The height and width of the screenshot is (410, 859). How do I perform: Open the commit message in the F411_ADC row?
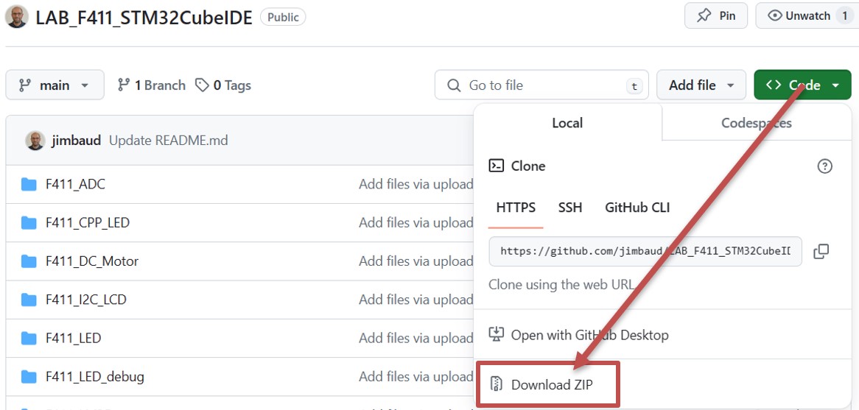(416, 185)
